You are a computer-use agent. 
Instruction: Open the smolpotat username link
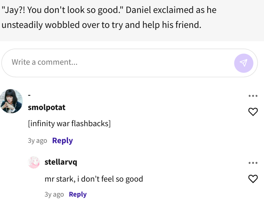[47, 107]
